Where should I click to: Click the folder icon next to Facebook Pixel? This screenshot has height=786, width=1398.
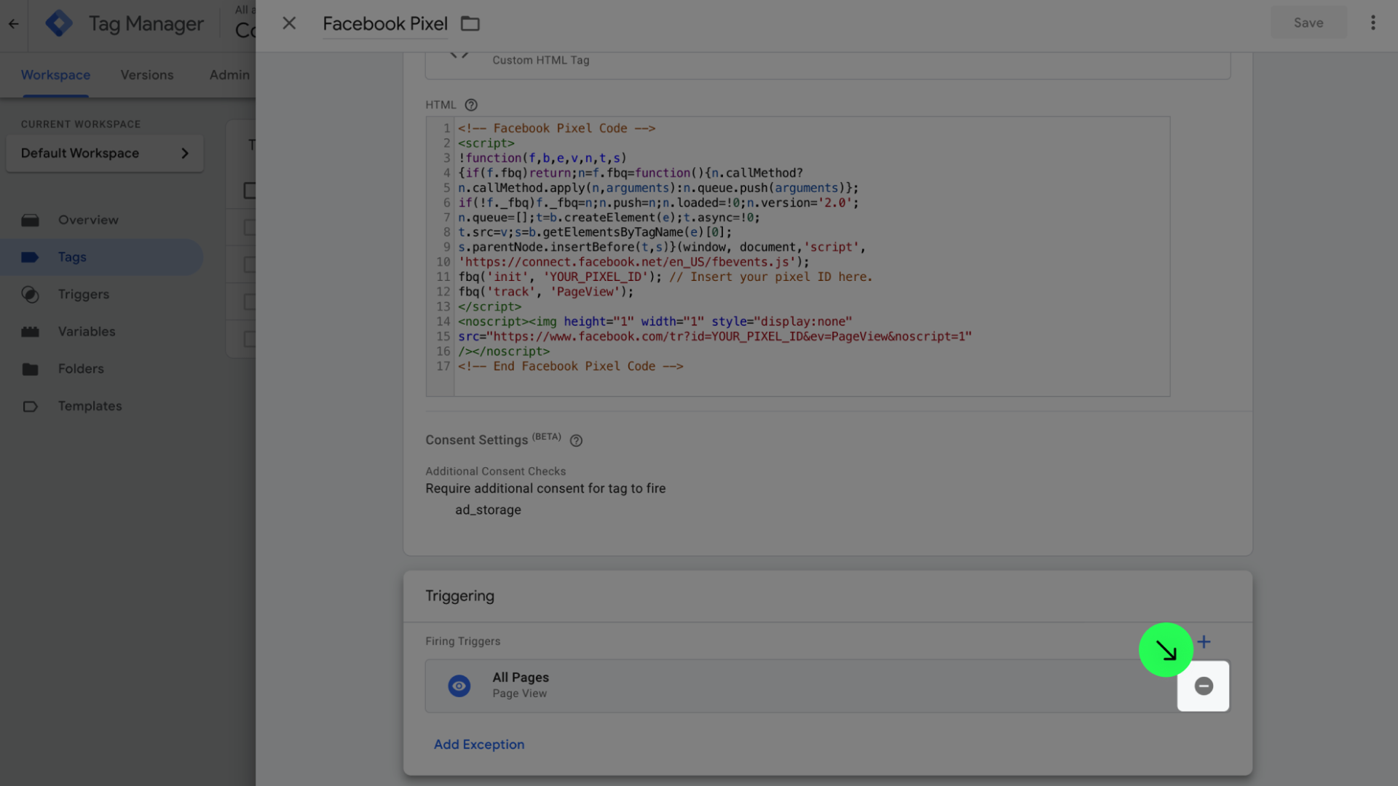[x=470, y=24]
